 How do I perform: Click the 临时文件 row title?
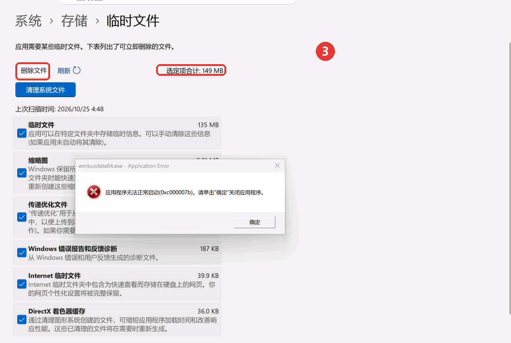(x=41, y=125)
